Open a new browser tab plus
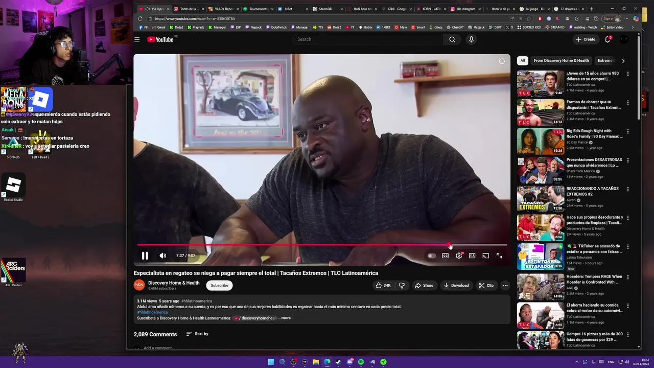This screenshot has height=368, width=654. 592,9
